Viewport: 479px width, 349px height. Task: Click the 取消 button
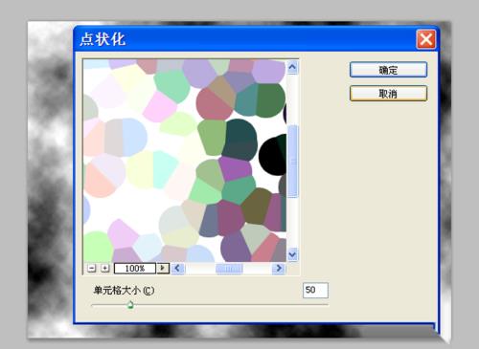click(x=388, y=94)
